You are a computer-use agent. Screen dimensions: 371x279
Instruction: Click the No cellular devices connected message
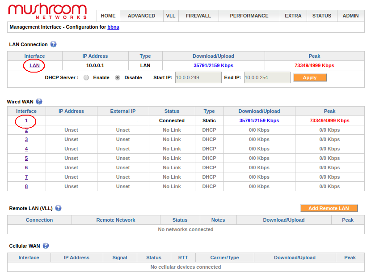186,267
